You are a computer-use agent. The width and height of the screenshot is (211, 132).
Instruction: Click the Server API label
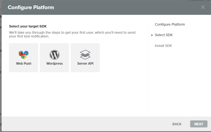(x=85, y=64)
